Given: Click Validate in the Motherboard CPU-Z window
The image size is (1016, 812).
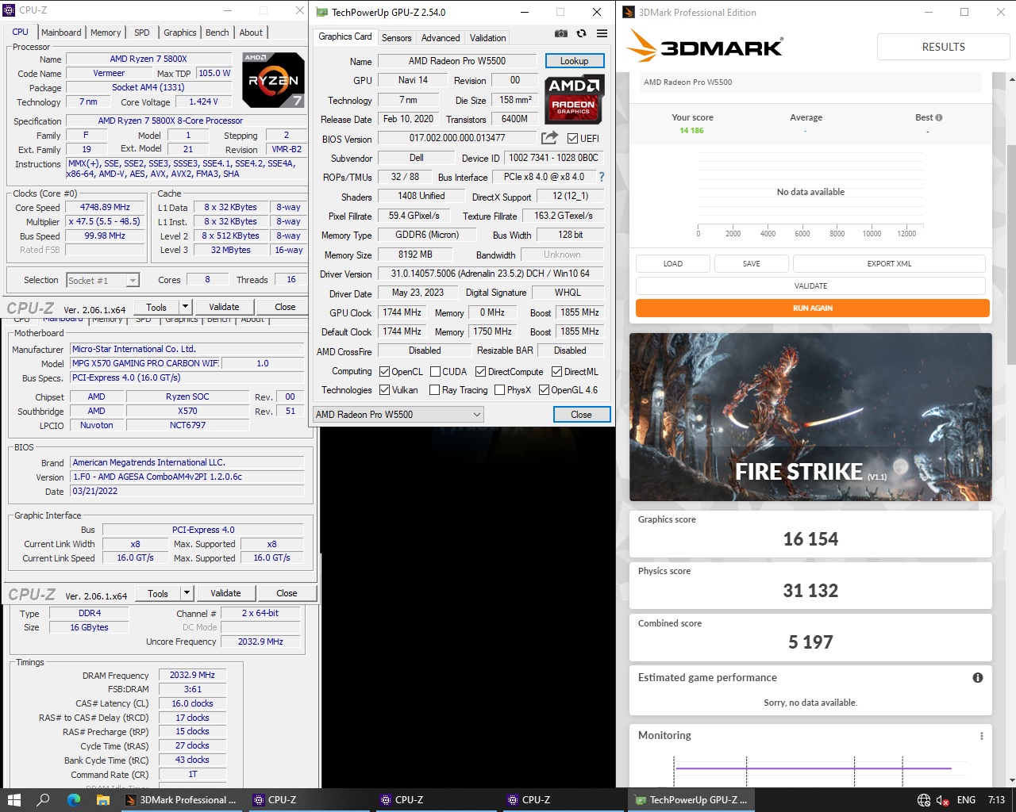Looking at the screenshot, I should (225, 593).
